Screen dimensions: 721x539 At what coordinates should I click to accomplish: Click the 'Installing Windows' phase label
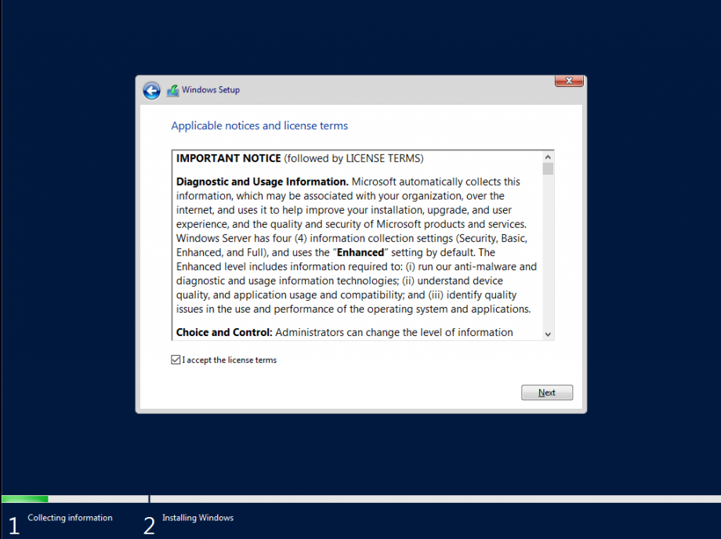197,517
